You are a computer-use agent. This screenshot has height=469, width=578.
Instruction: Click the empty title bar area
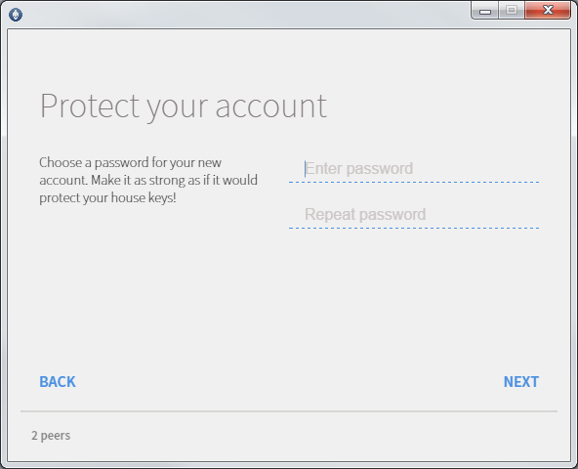243,14
